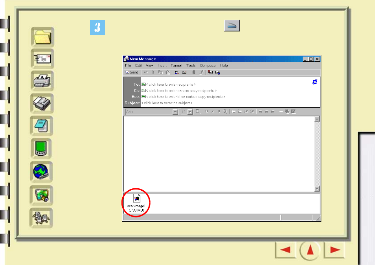Screen dimensions: 375x265
Task: Open the paragraph style formatting button
Action: [198, 111]
